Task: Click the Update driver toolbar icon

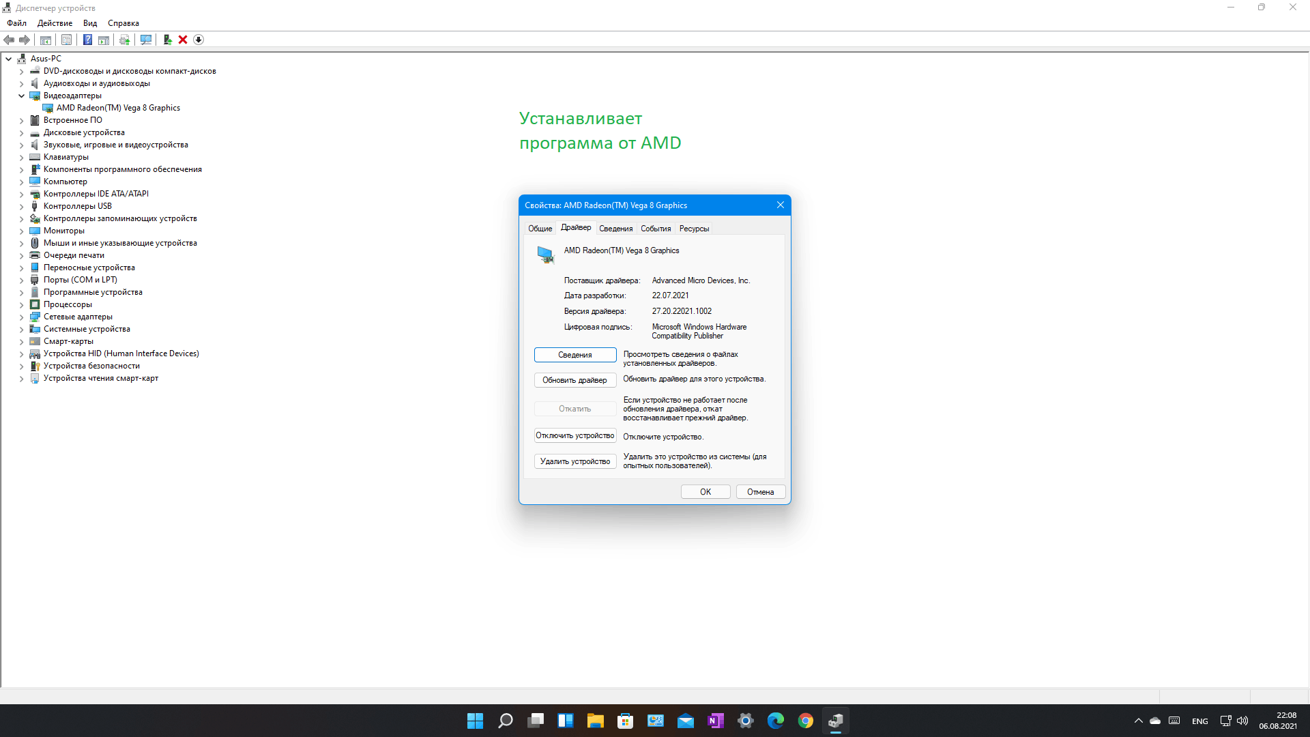Action: [124, 40]
